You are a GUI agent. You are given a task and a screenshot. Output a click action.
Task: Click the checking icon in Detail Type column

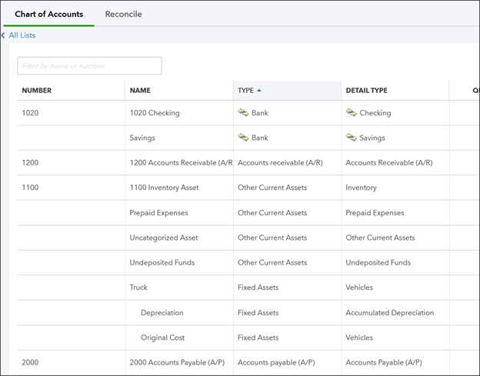pyautogui.click(x=352, y=113)
